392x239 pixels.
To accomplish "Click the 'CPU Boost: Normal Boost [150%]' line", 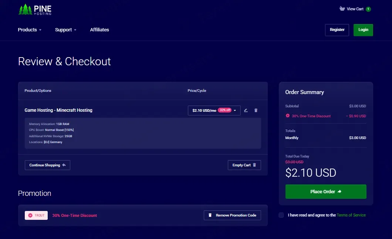I will click(x=51, y=130).
